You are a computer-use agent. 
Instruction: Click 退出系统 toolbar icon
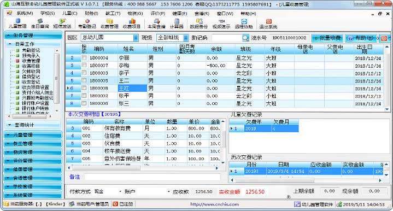tap(268, 24)
